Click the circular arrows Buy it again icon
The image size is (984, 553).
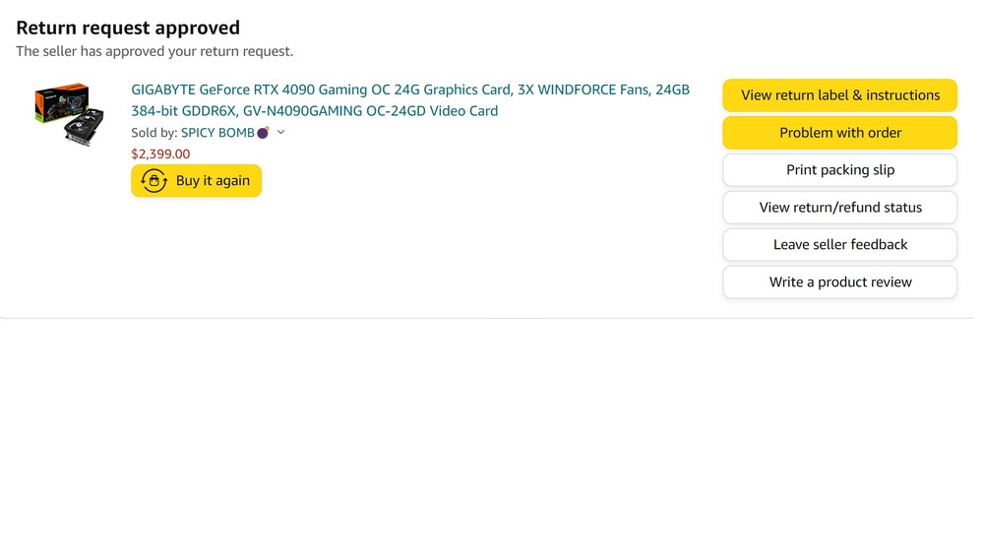coord(154,181)
